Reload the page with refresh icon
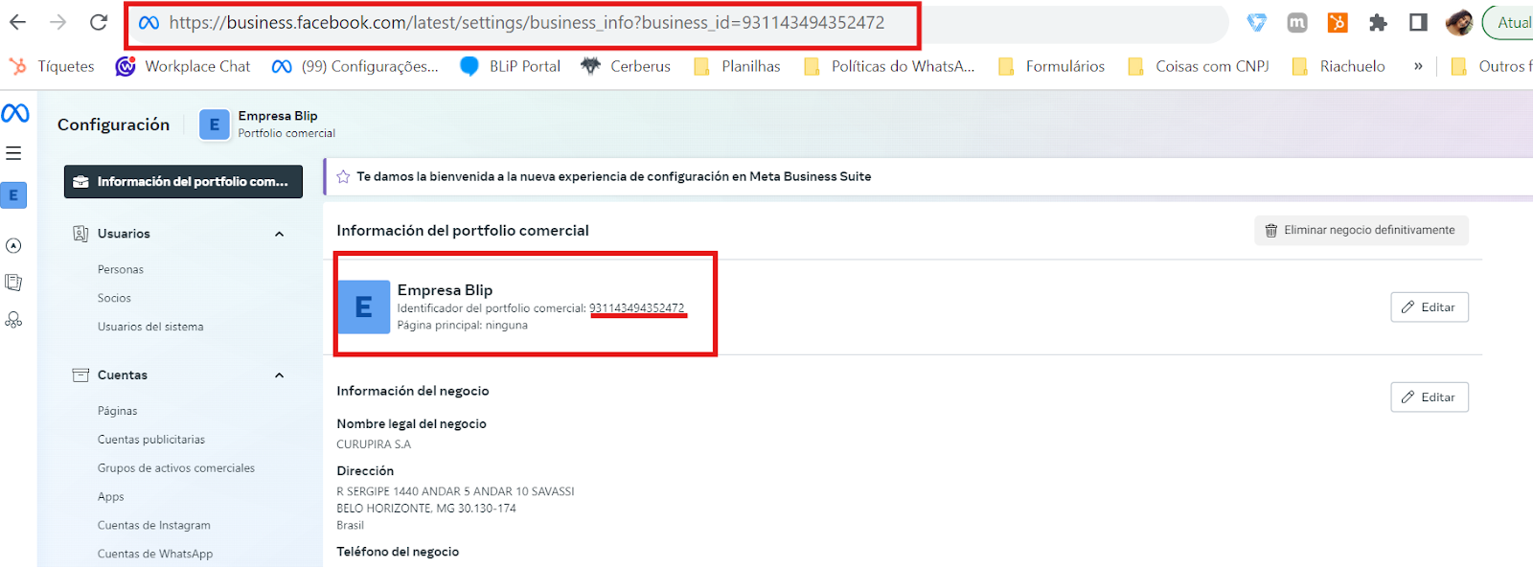 coord(98,22)
